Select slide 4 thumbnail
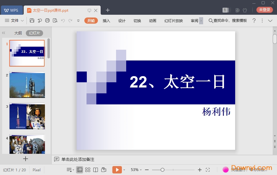The width and height of the screenshot is (277, 175). pyautogui.click(x=27, y=144)
